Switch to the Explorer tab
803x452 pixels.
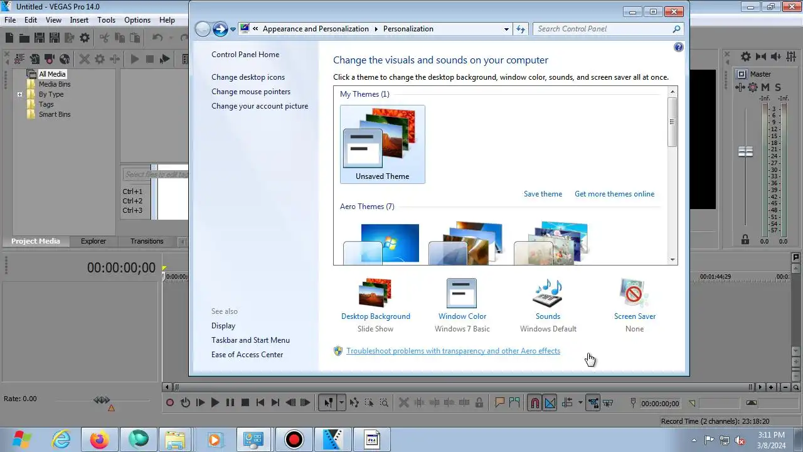click(x=93, y=241)
